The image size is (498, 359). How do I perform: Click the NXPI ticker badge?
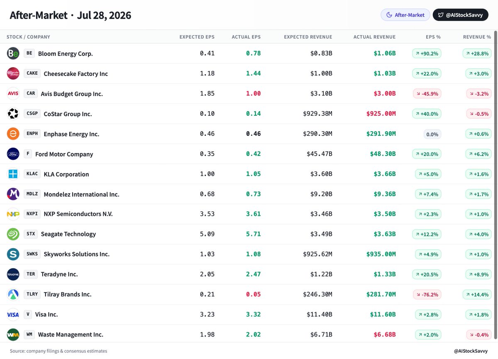pos(32,214)
